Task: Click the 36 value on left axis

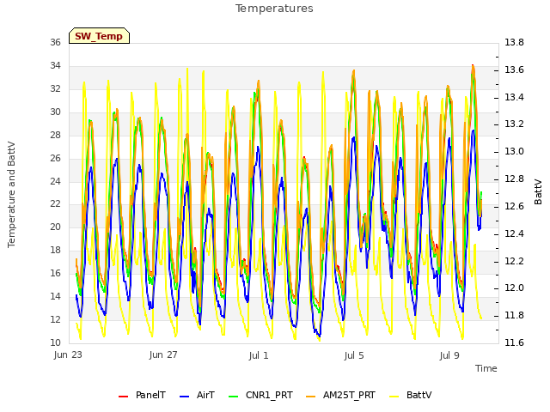Action: [x=55, y=42]
